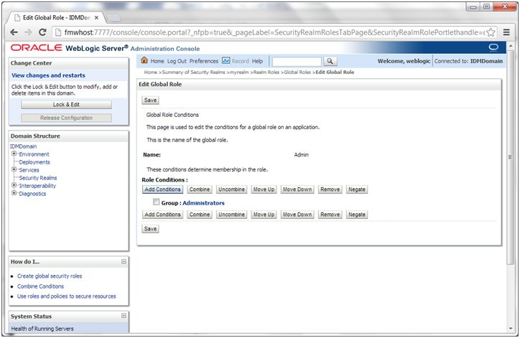Click the upper Move Down button

click(297, 189)
